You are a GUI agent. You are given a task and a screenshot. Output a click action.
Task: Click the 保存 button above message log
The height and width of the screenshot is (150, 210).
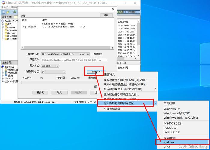(x=106, y=15)
